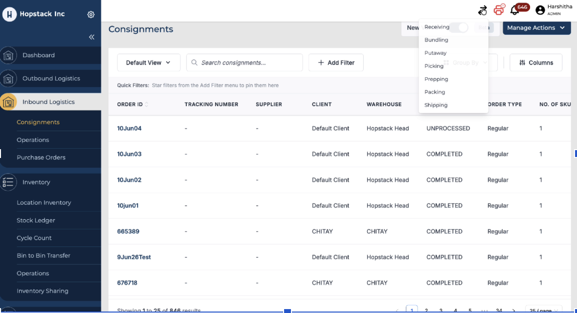The image size is (577, 313).
Task: Open order 10Jun03 link
Action: click(129, 154)
